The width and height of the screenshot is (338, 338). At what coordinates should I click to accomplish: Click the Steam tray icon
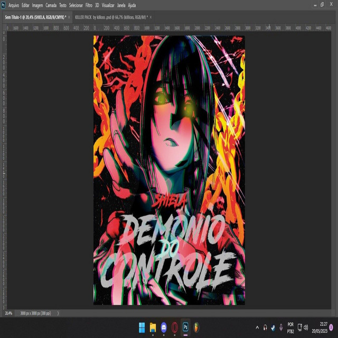tap(273, 327)
